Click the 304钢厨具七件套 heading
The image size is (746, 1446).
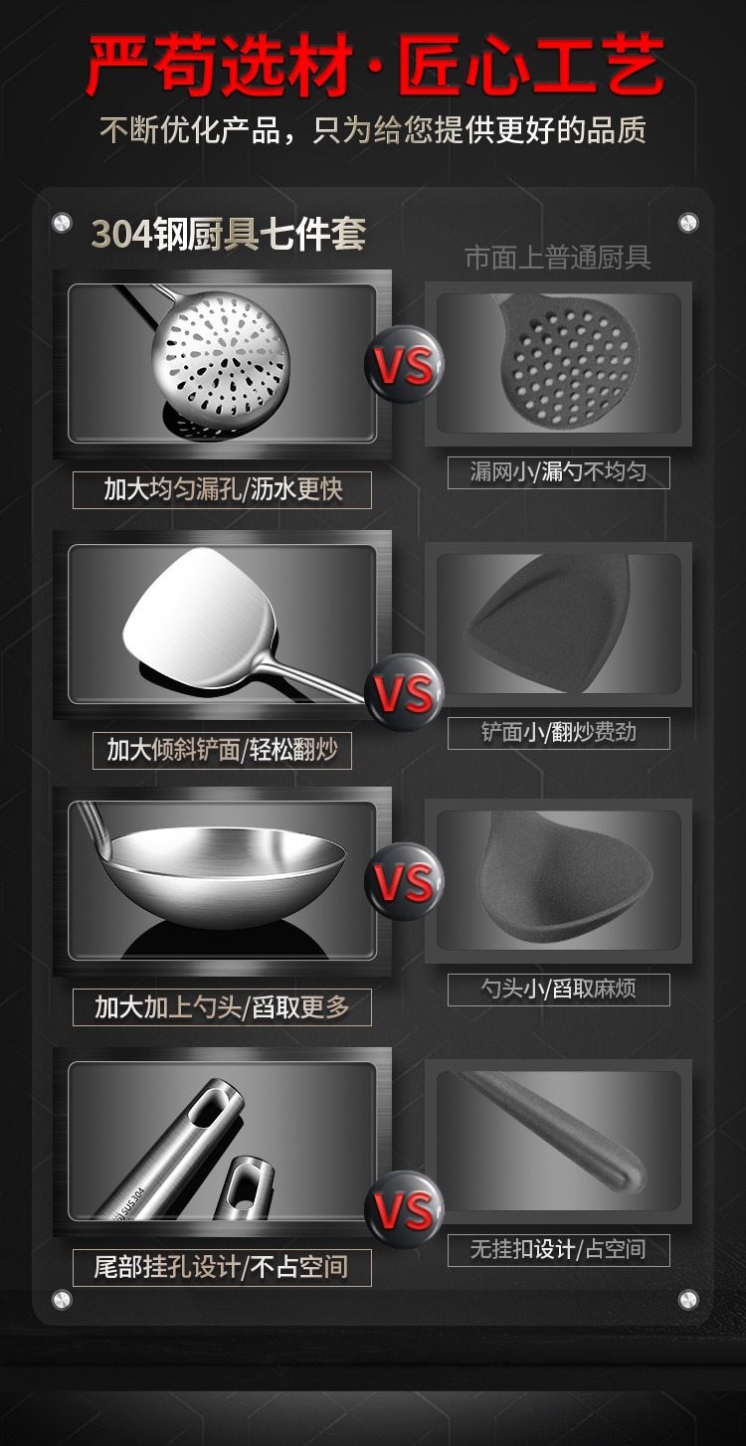[229, 234]
